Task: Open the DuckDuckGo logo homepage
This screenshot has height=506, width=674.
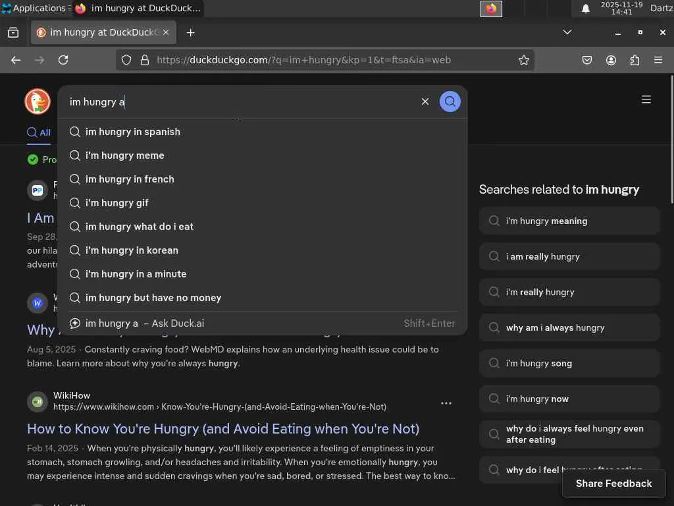Action: [38, 101]
